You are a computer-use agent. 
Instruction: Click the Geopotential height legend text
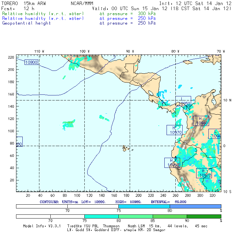[26, 23]
